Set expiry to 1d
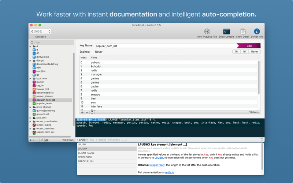Screen dimensions: 293x183 (244, 52)
